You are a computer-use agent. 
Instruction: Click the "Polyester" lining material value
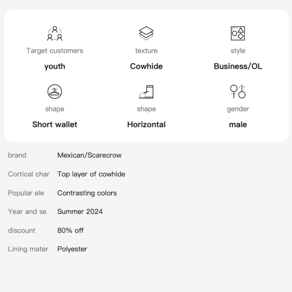click(x=72, y=249)
